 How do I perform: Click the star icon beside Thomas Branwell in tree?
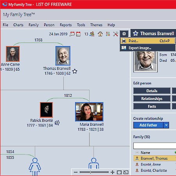click(x=75, y=71)
